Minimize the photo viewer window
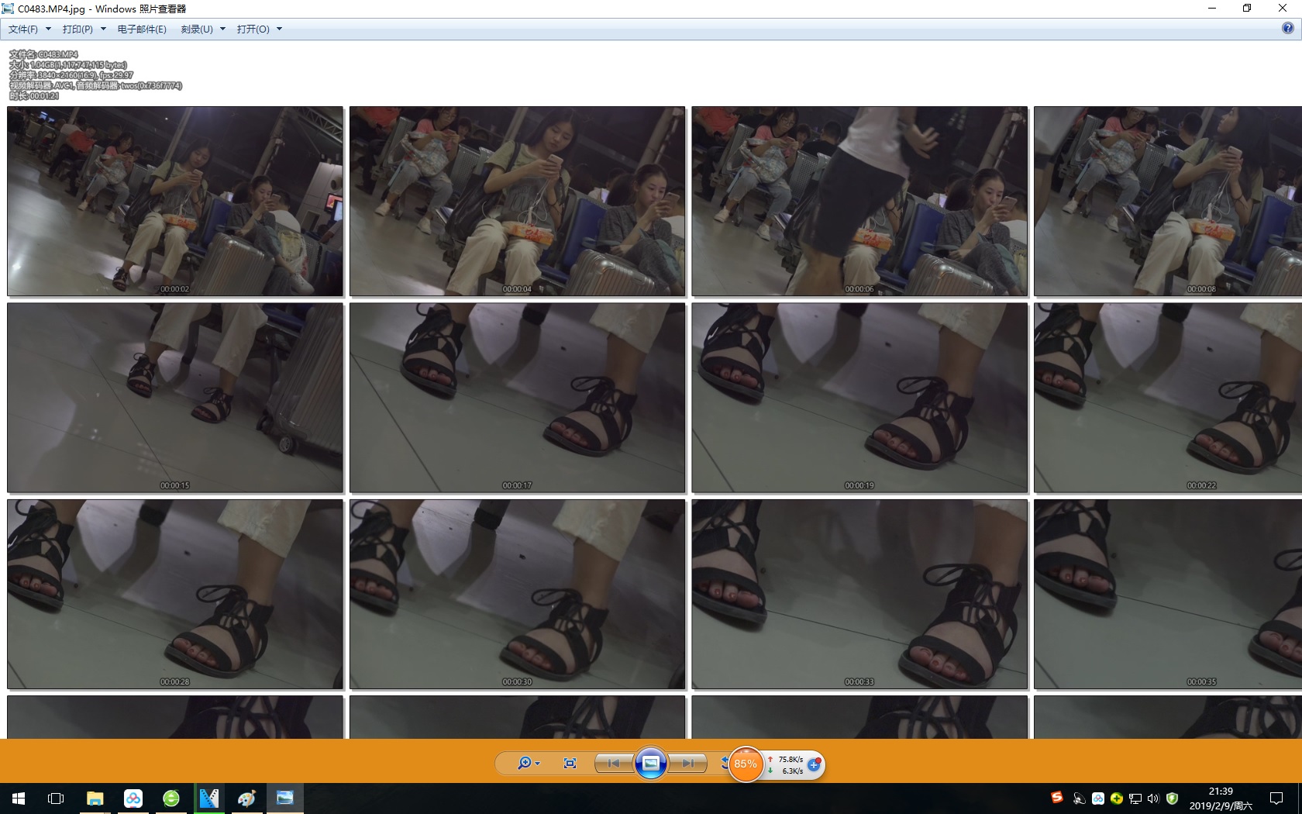 click(x=1212, y=9)
